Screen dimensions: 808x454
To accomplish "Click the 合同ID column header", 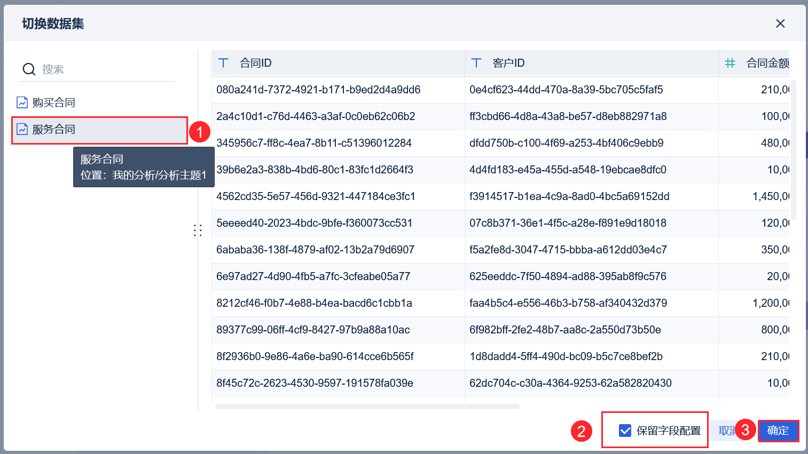I will [338, 63].
